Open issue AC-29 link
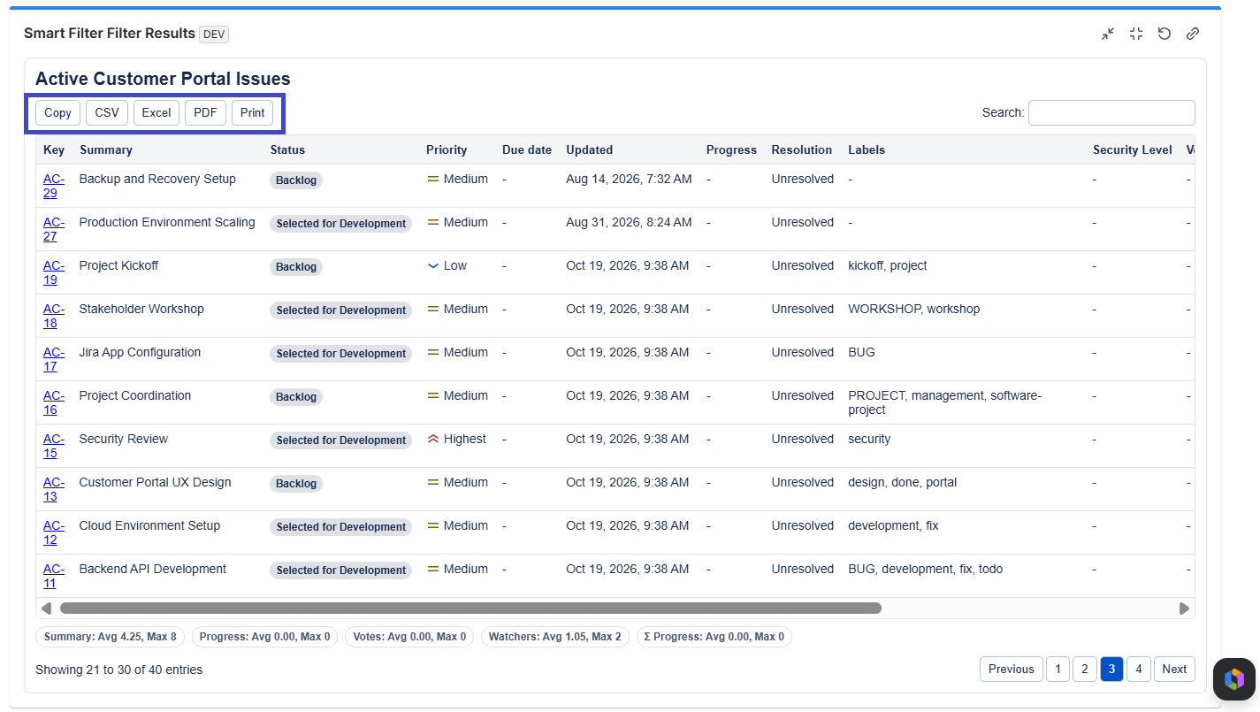Screen dimensions: 1260x712 click(x=53, y=186)
